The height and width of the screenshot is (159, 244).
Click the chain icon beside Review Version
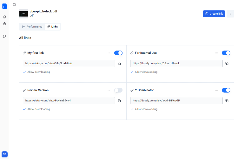24,90
